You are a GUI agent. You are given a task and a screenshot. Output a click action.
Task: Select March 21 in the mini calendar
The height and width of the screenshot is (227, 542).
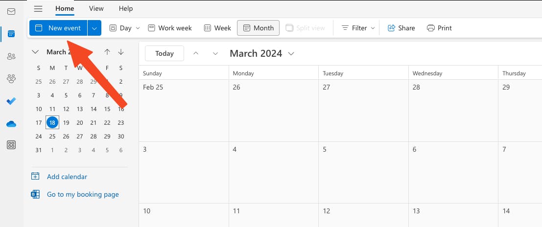pyautogui.click(x=94, y=123)
